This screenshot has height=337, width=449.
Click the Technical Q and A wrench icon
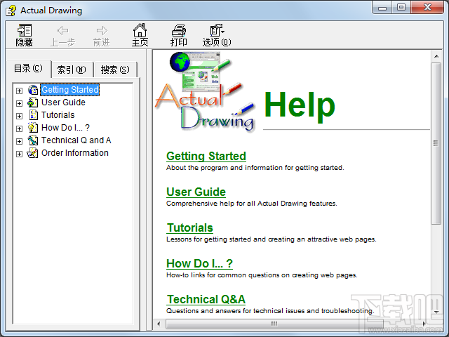(33, 140)
